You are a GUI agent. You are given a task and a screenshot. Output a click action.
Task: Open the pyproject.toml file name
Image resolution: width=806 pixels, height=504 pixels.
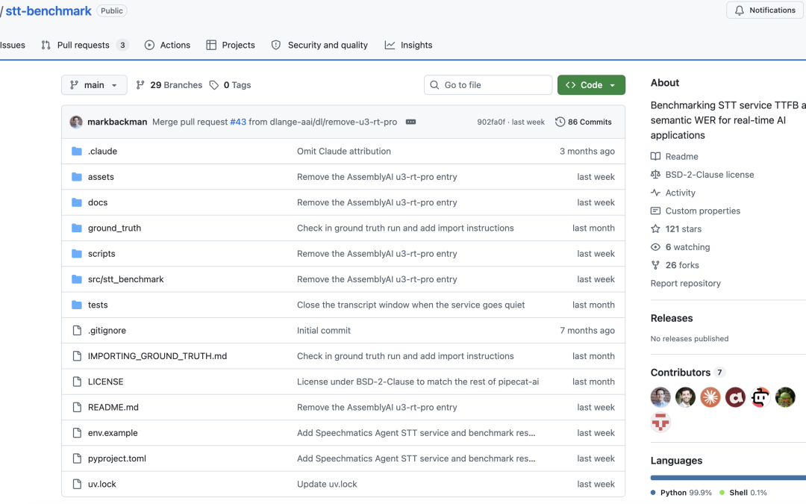[x=116, y=458]
